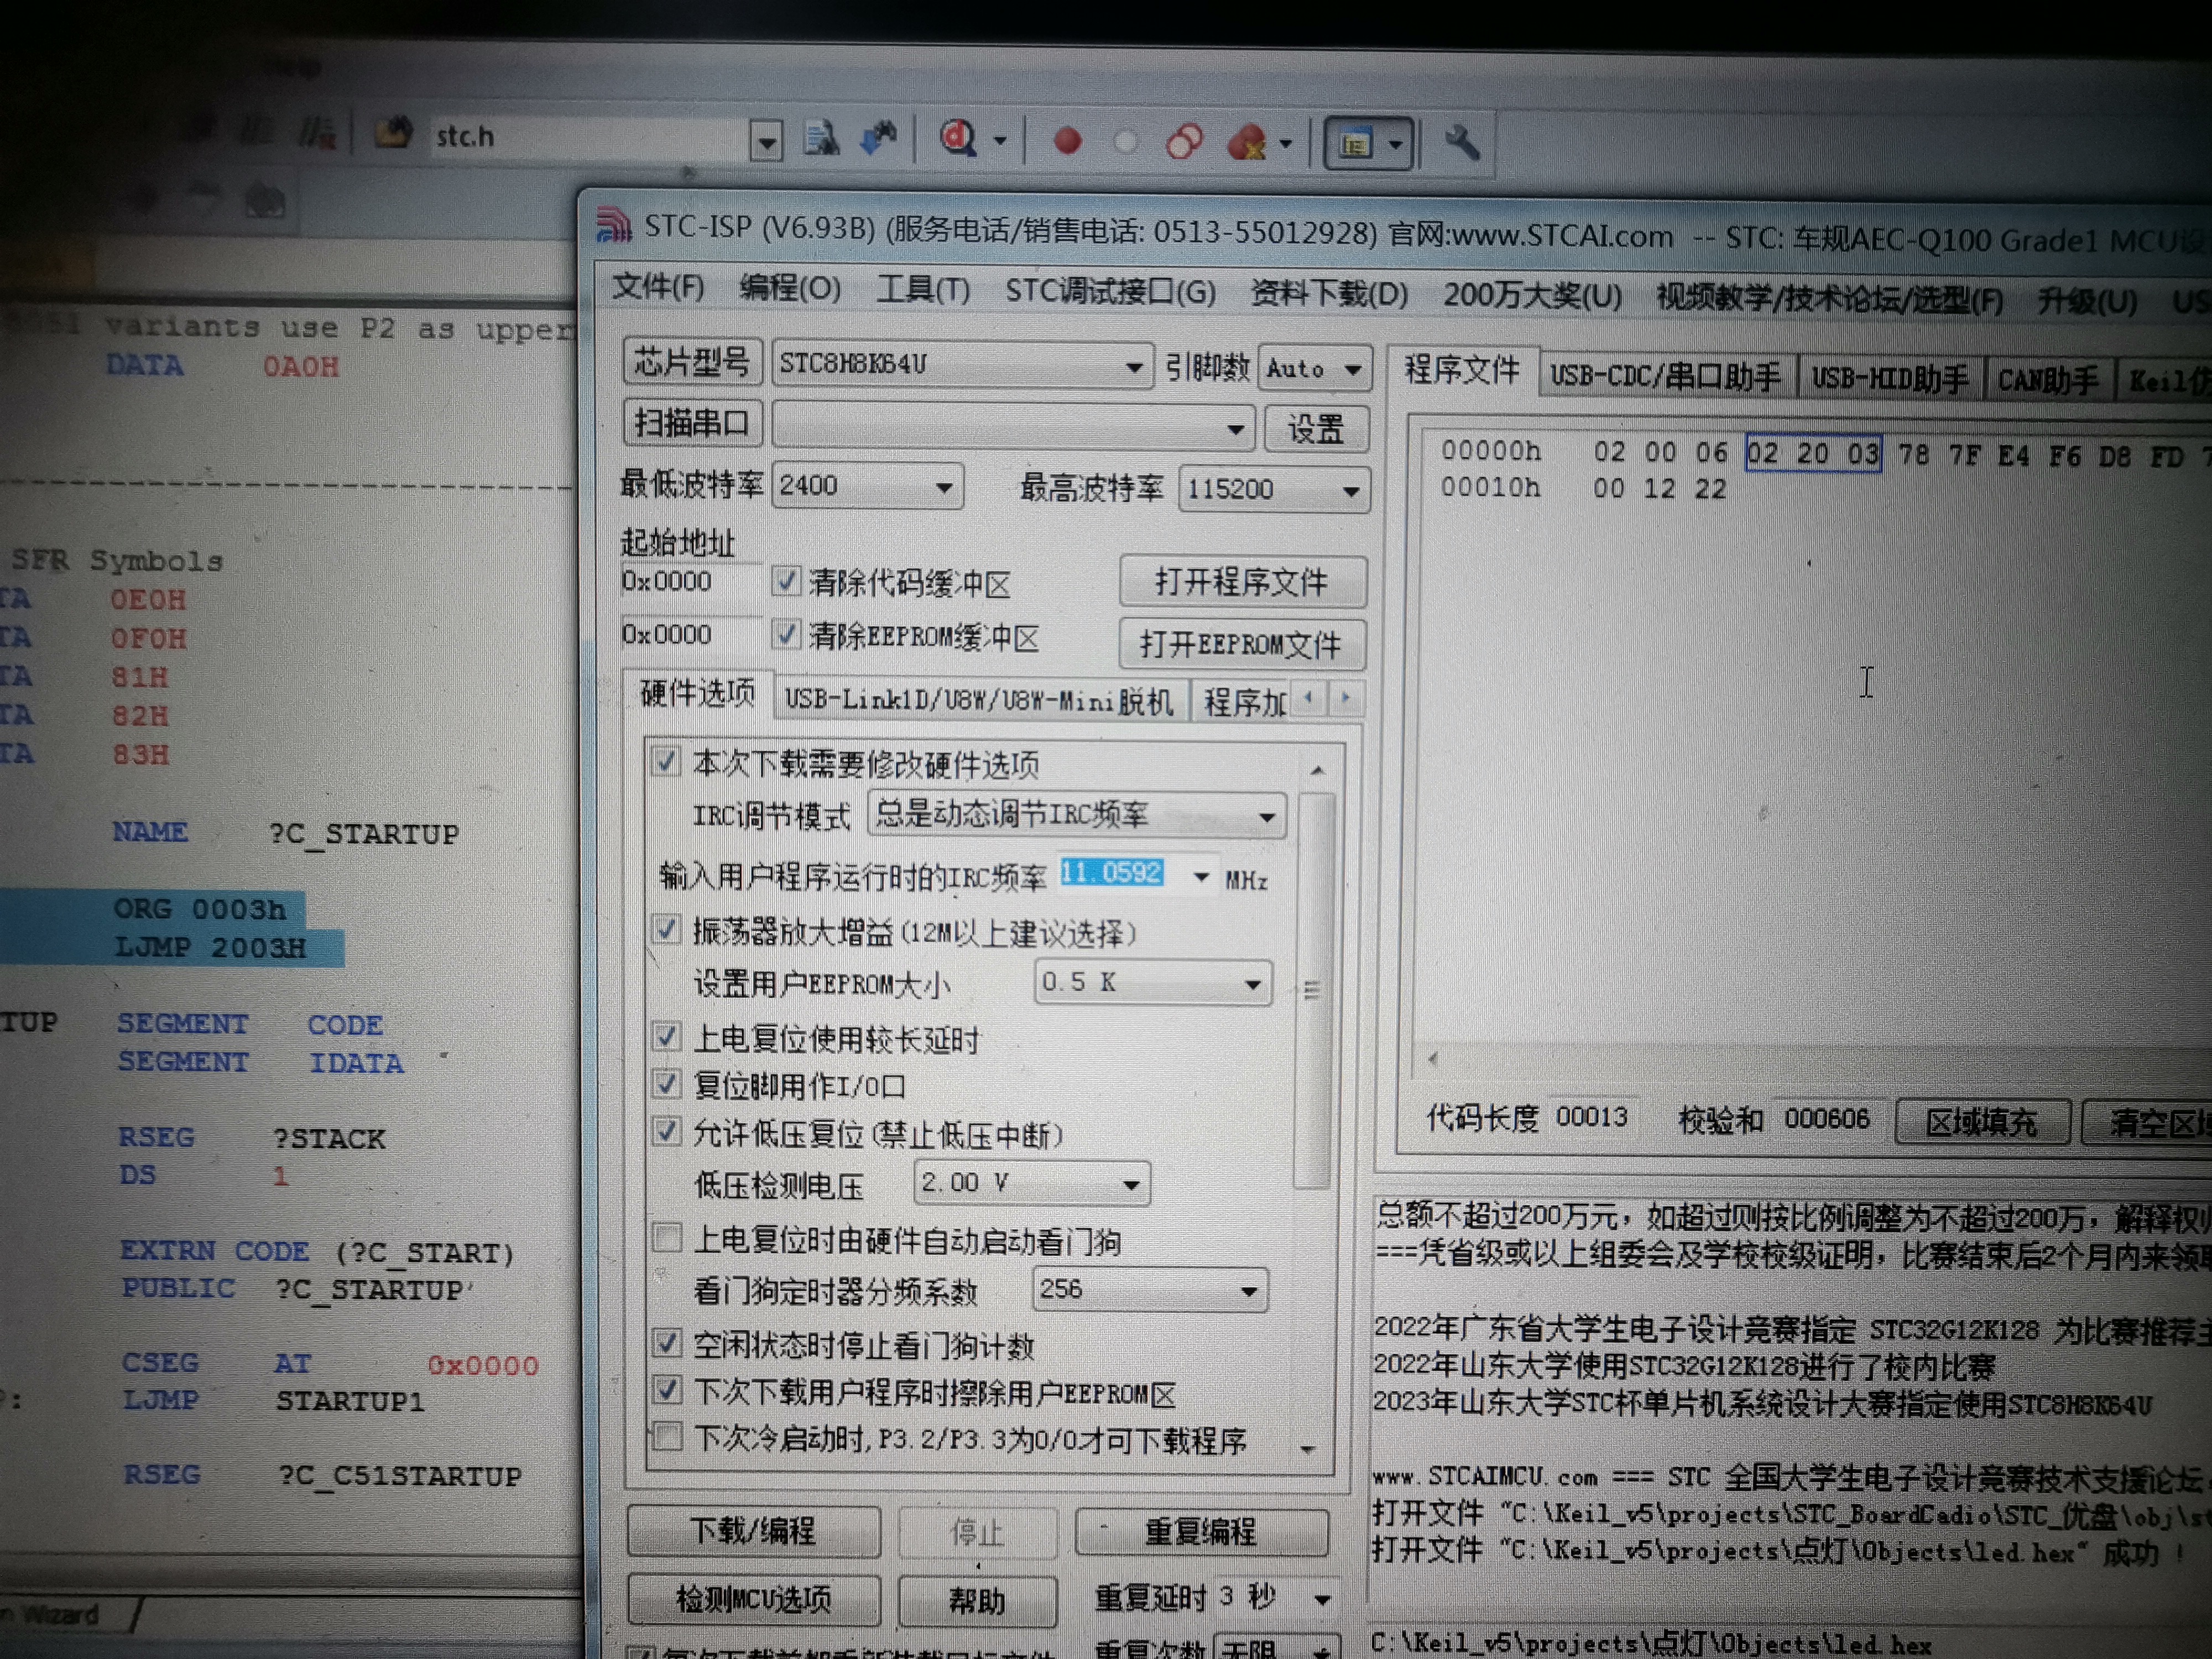Click the kill all breakpoints icon

(x=1247, y=143)
